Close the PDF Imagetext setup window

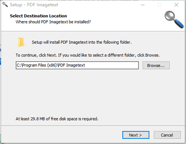click(x=176, y=5)
